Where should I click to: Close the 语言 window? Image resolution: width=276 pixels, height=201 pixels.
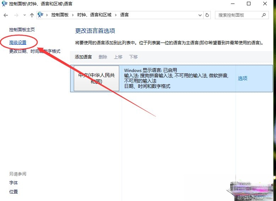[x=265, y=4]
